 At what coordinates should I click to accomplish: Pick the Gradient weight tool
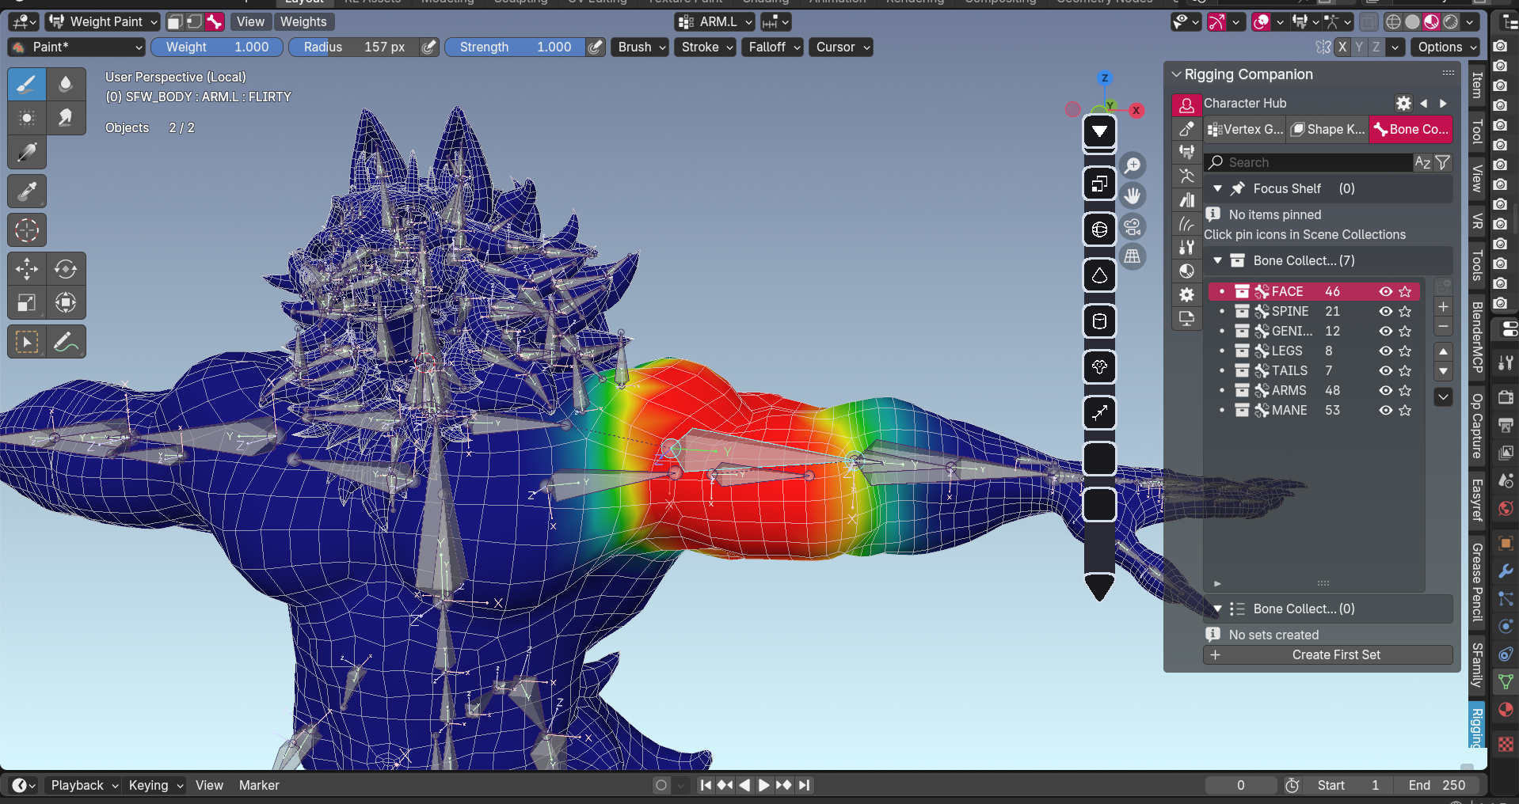pyautogui.click(x=26, y=152)
